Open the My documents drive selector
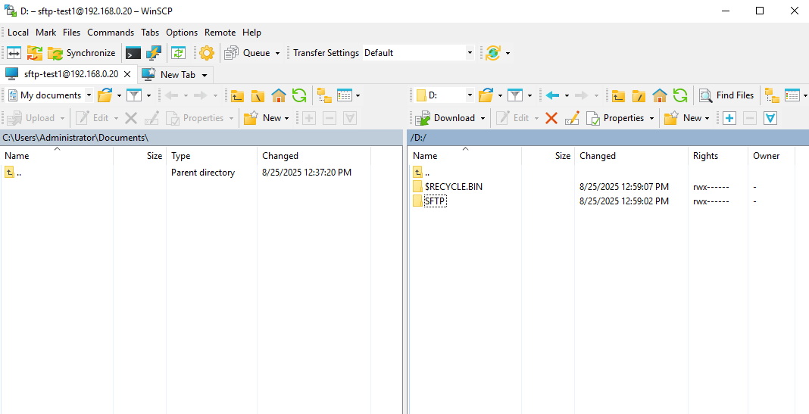809x414 pixels. pos(50,95)
